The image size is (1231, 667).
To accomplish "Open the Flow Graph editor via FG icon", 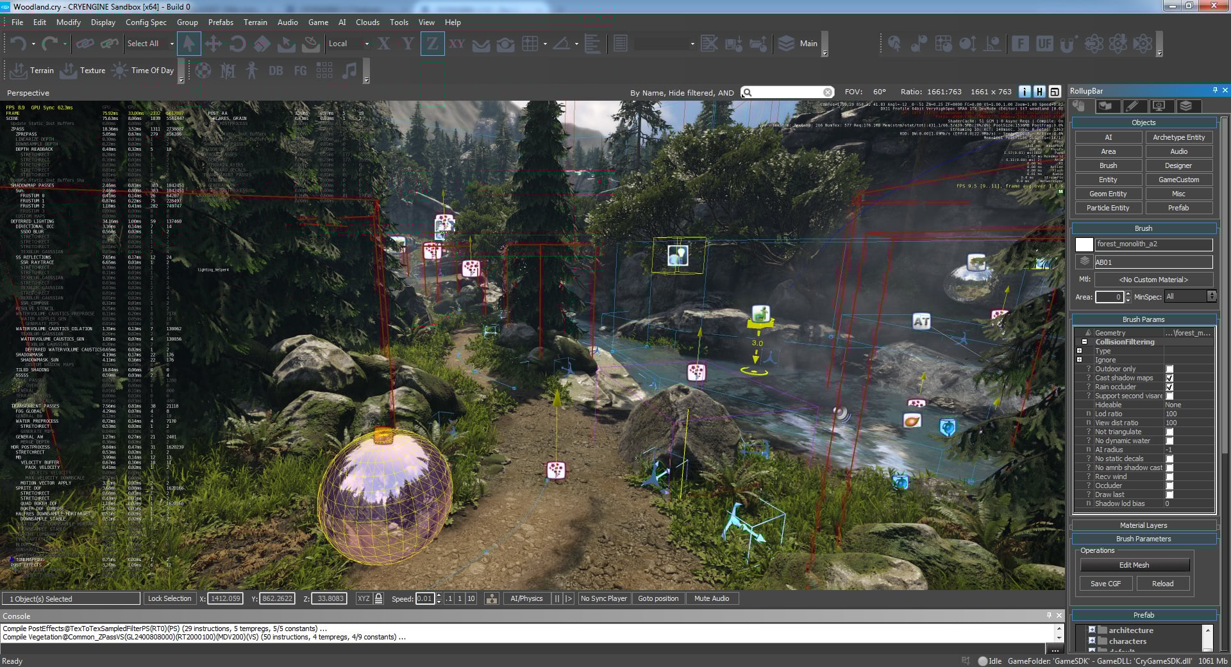I will pos(300,71).
